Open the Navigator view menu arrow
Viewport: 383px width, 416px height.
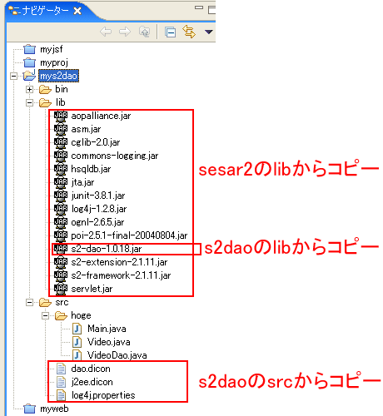pos(209,32)
